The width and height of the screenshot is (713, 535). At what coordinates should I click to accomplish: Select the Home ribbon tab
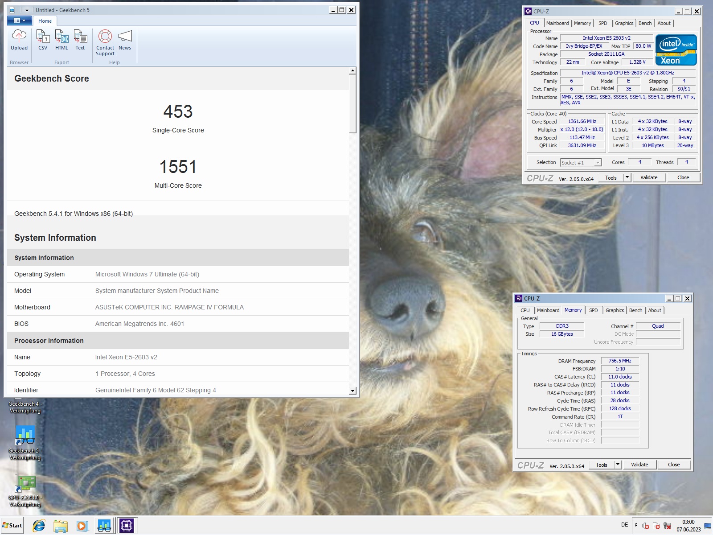pyautogui.click(x=45, y=21)
